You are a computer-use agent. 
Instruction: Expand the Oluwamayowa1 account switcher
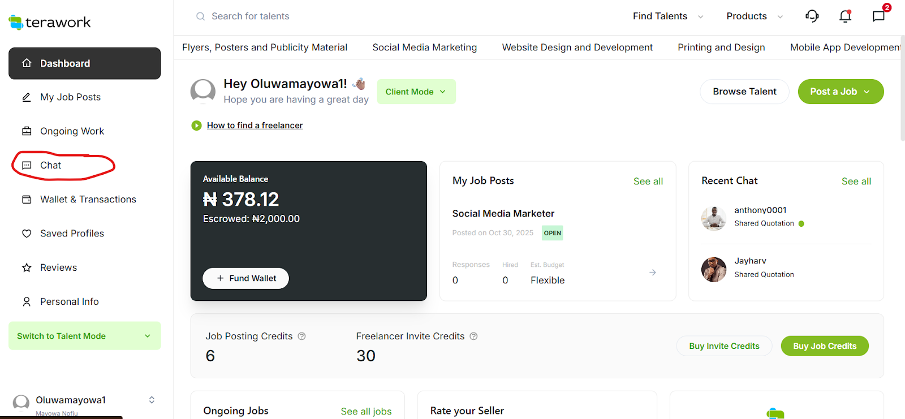[152, 400]
